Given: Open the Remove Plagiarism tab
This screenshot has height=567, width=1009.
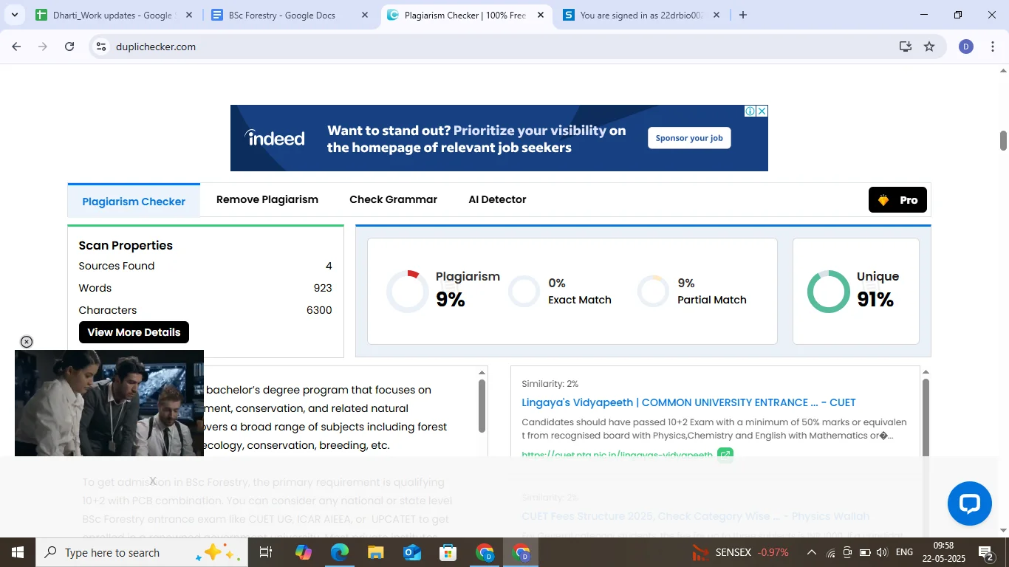Looking at the screenshot, I should coord(267,199).
